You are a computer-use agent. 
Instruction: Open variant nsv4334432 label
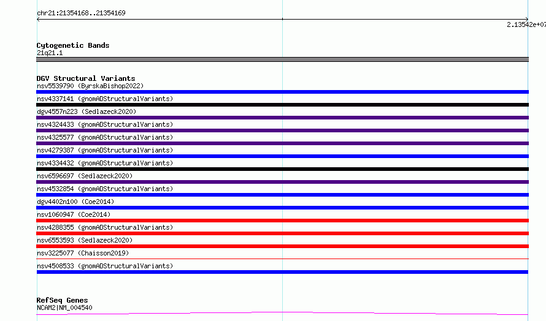[105, 163]
